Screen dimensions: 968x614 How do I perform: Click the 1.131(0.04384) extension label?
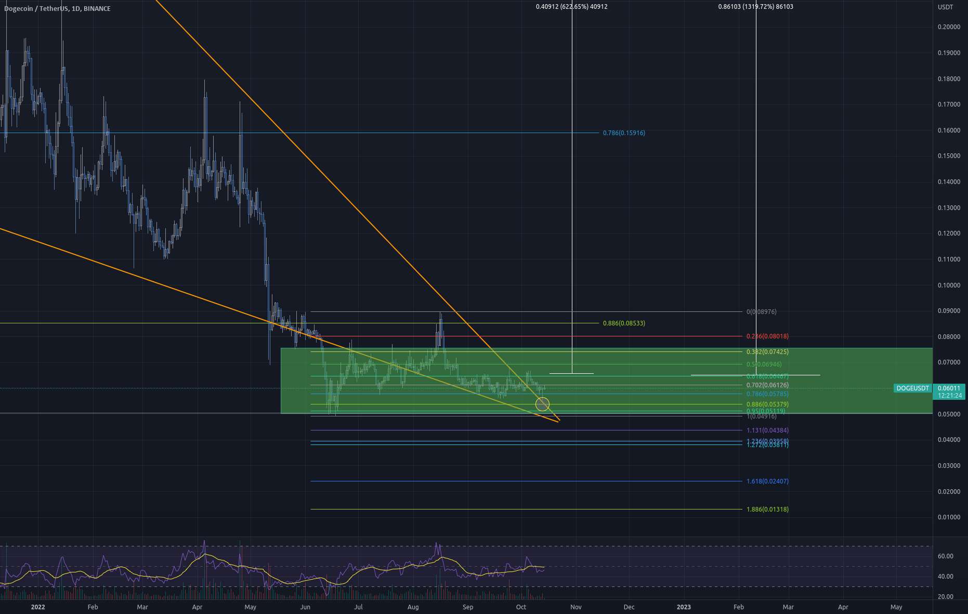pyautogui.click(x=767, y=430)
